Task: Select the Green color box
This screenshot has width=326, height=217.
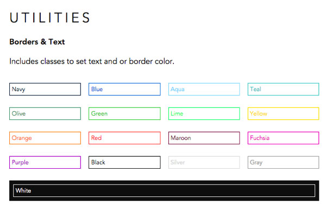Action: pos(124,114)
